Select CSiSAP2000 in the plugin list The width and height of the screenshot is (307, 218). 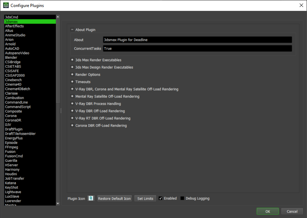(x=30, y=75)
